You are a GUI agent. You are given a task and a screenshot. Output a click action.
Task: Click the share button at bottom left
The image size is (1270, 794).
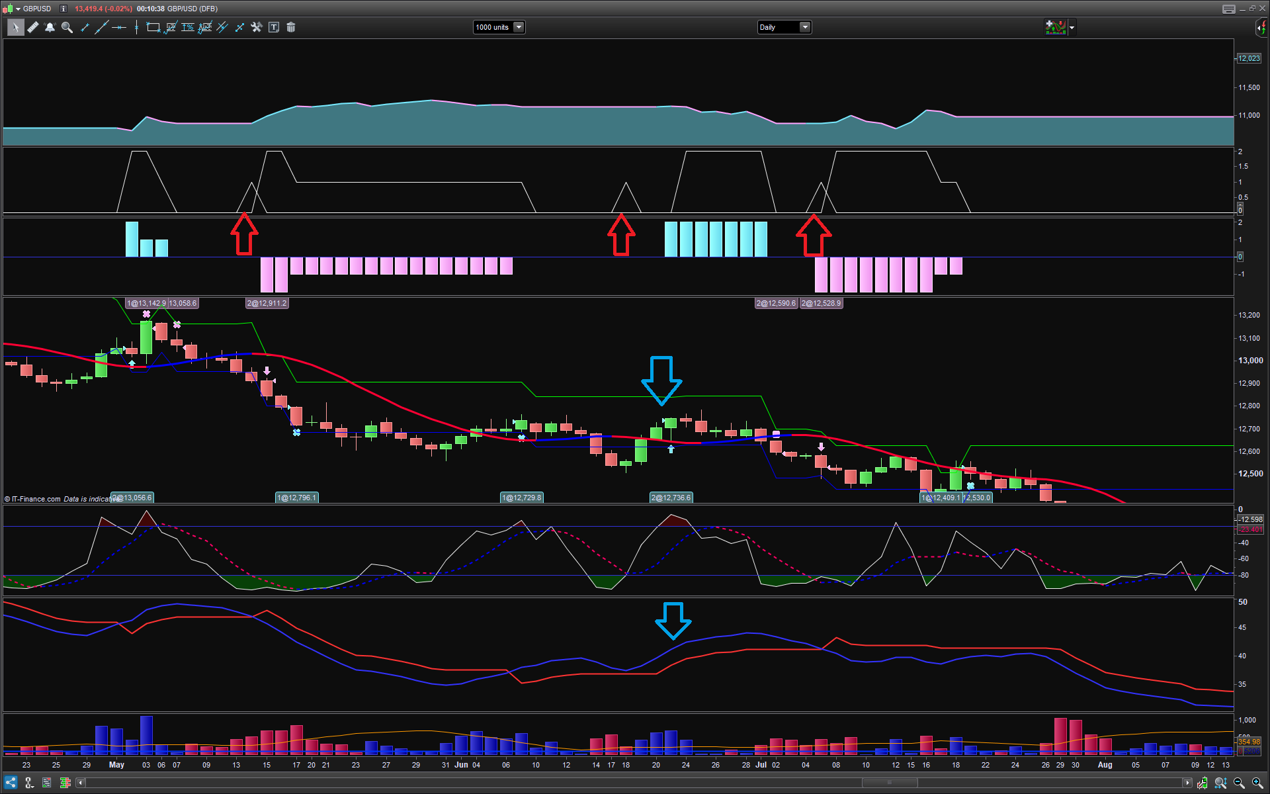(x=11, y=783)
